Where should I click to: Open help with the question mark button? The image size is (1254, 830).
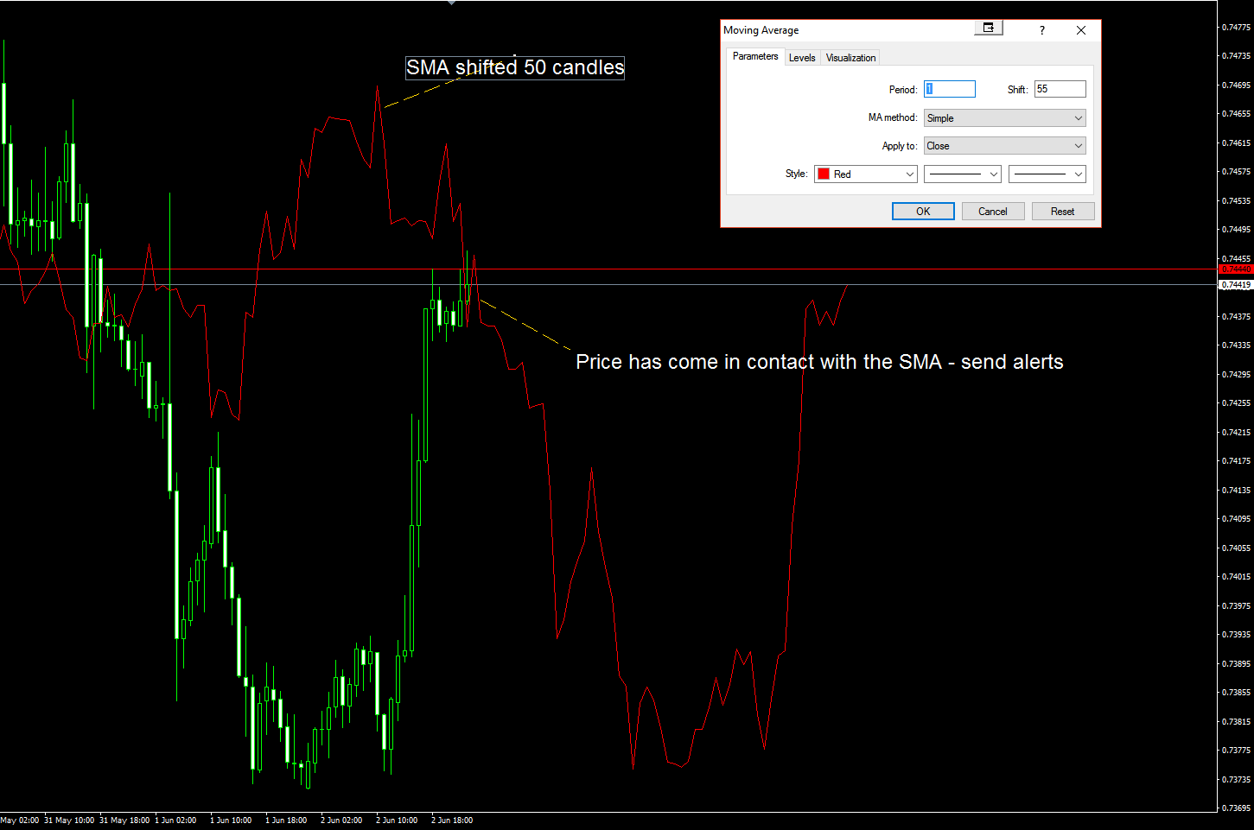click(1041, 30)
